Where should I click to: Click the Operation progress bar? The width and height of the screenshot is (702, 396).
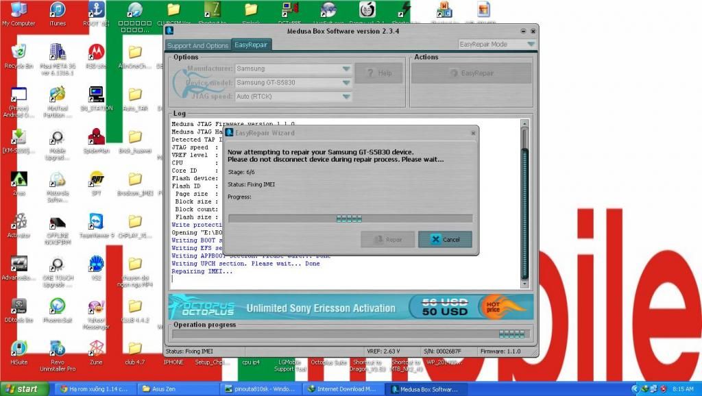[351, 334]
